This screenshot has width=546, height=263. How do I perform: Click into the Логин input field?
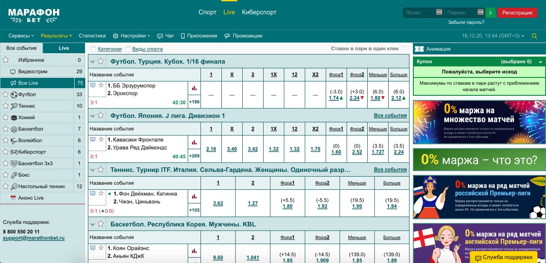tap(423, 13)
